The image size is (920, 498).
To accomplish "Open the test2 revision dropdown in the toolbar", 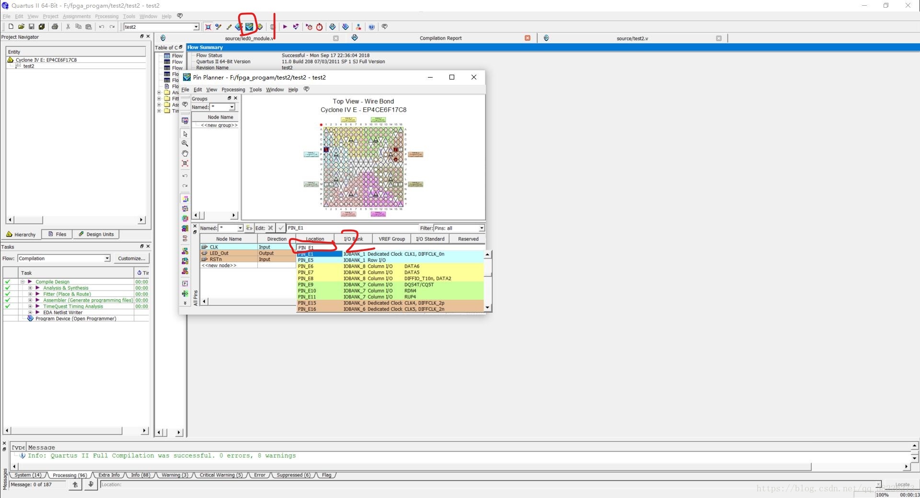I will pos(196,27).
